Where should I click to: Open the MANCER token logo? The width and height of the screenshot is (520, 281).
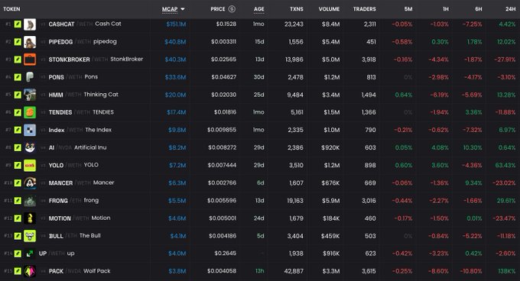coord(30,183)
